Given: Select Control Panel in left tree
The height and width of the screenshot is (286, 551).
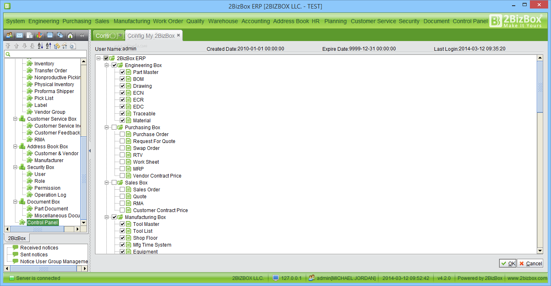Looking at the screenshot, I should coord(43,222).
